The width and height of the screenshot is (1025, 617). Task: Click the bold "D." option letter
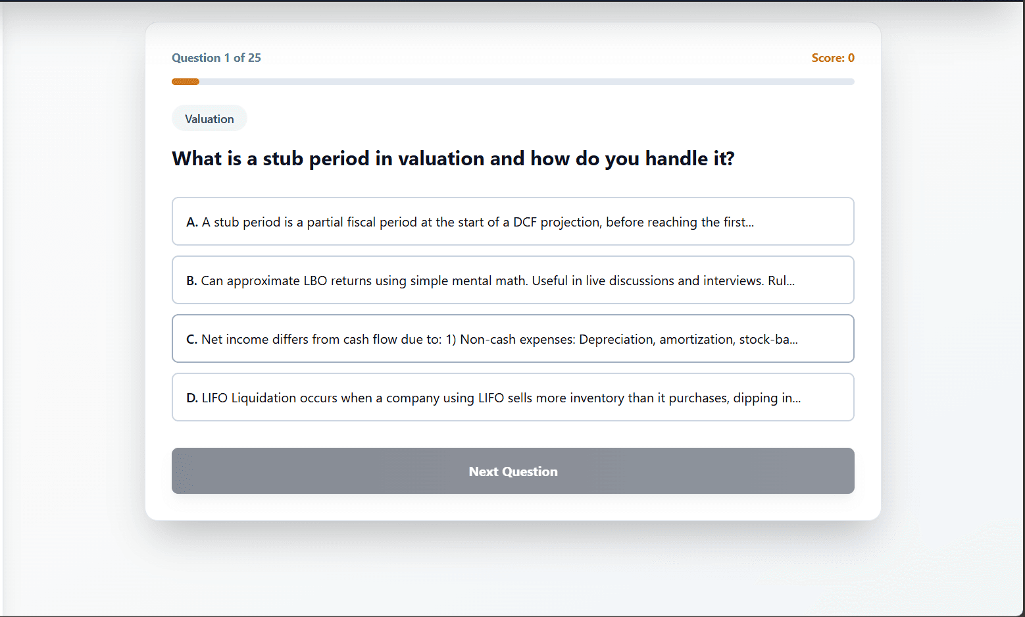pos(192,398)
